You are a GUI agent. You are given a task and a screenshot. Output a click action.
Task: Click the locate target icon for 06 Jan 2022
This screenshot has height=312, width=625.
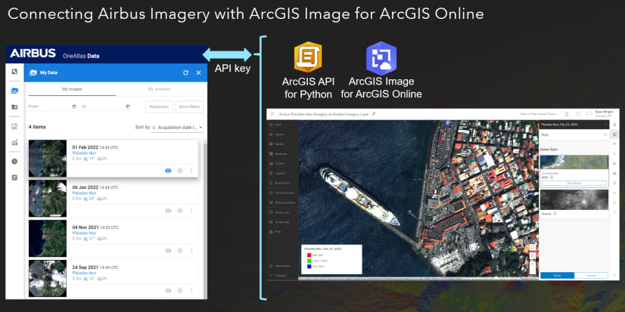pos(180,211)
